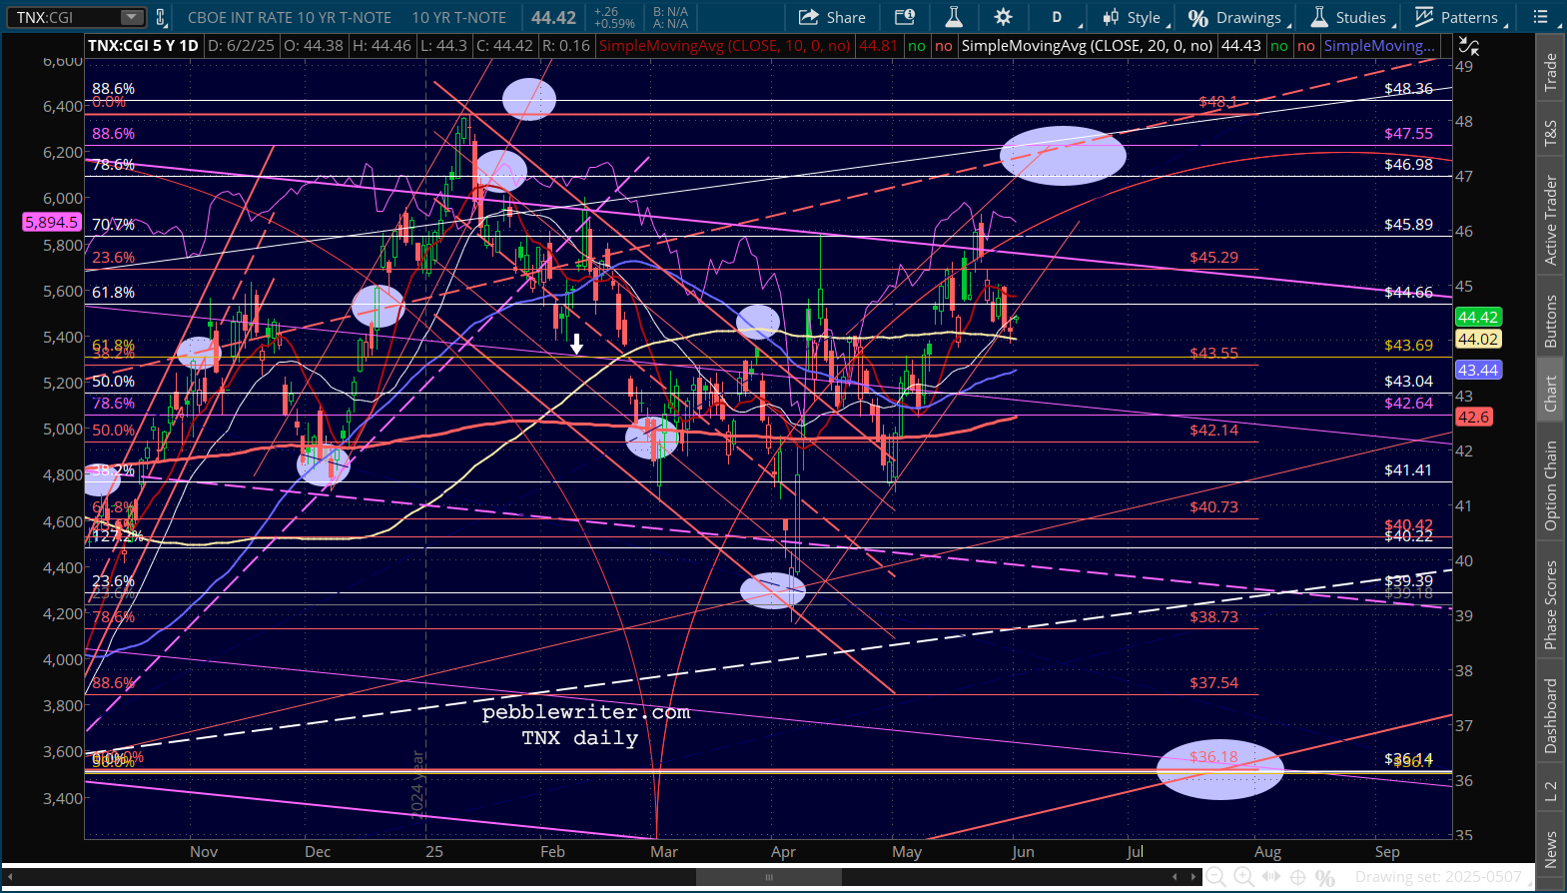Click the pan crosshair icon

coord(1297,877)
